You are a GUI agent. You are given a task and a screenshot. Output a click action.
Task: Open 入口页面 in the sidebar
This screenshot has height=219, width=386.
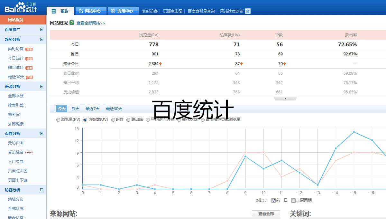point(16,162)
